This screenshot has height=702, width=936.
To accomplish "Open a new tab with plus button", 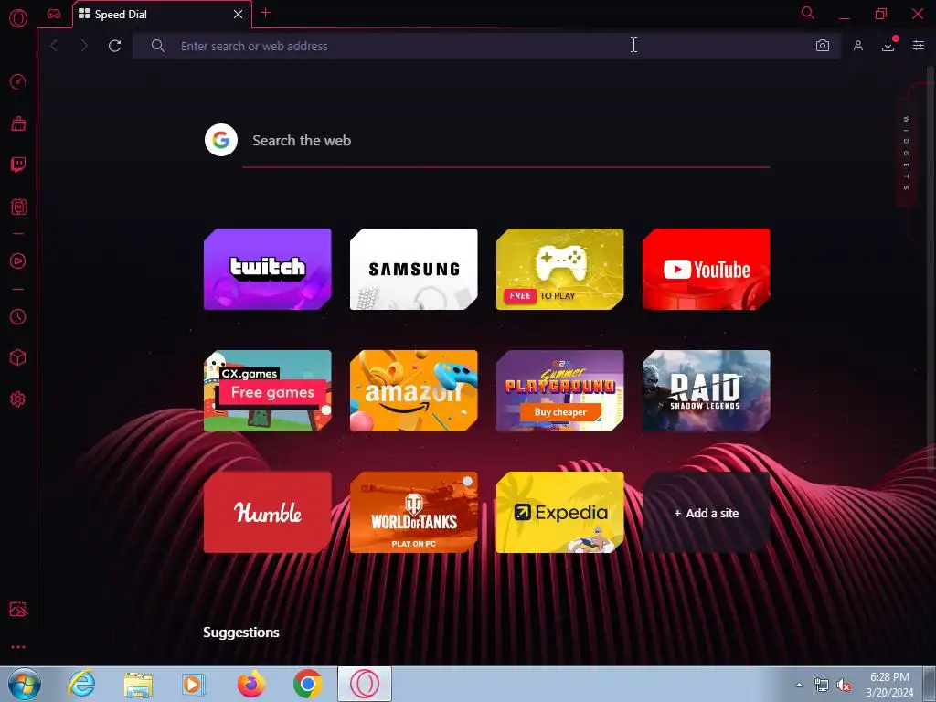I will pos(266,13).
